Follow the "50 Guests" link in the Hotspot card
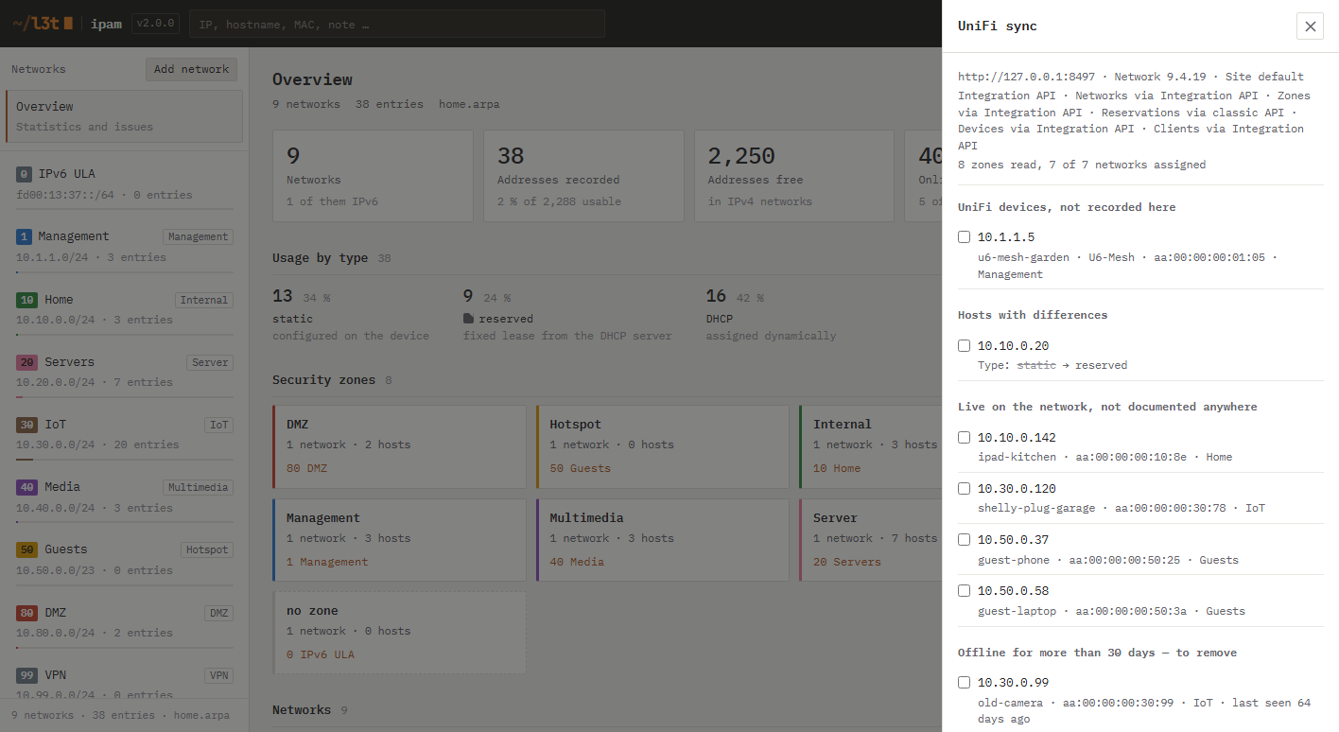Image resolution: width=1339 pixels, height=732 pixels. click(x=580, y=468)
